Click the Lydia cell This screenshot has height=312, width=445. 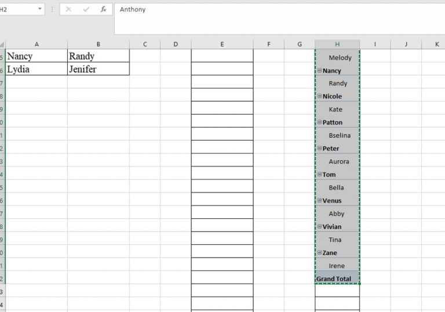pyautogui.click(x=37, y=69)
